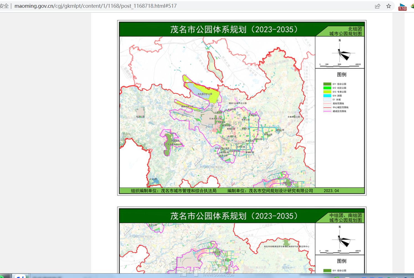Click the dark green G11 综合公园 legend swatch

327,84
